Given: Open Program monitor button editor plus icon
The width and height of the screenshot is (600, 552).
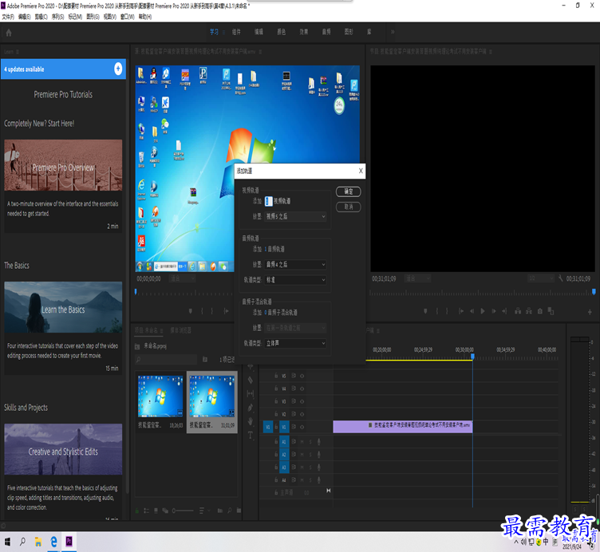Looking at the screenshot, I should [590, 312].
